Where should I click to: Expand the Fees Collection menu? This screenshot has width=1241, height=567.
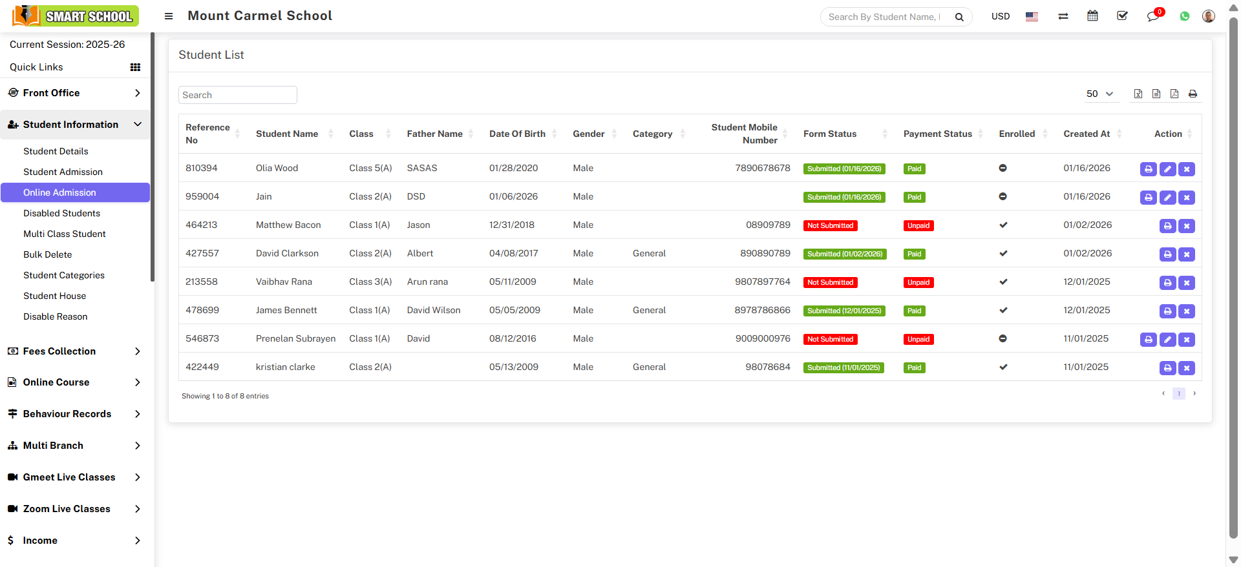75,351
